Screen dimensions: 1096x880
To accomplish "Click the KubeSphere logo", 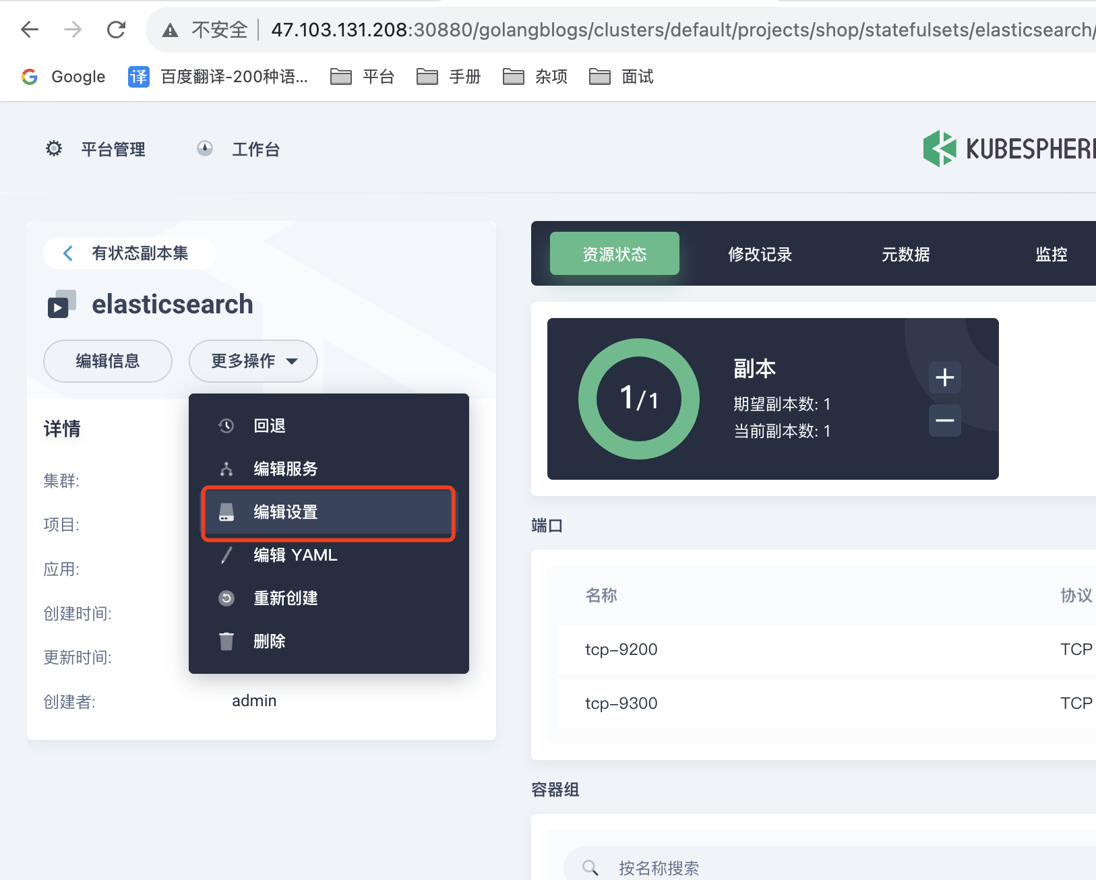I will [x=1009, y=148].
